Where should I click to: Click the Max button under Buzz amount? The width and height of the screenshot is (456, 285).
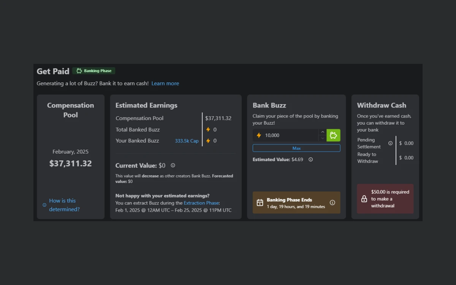tap(296, 148)
